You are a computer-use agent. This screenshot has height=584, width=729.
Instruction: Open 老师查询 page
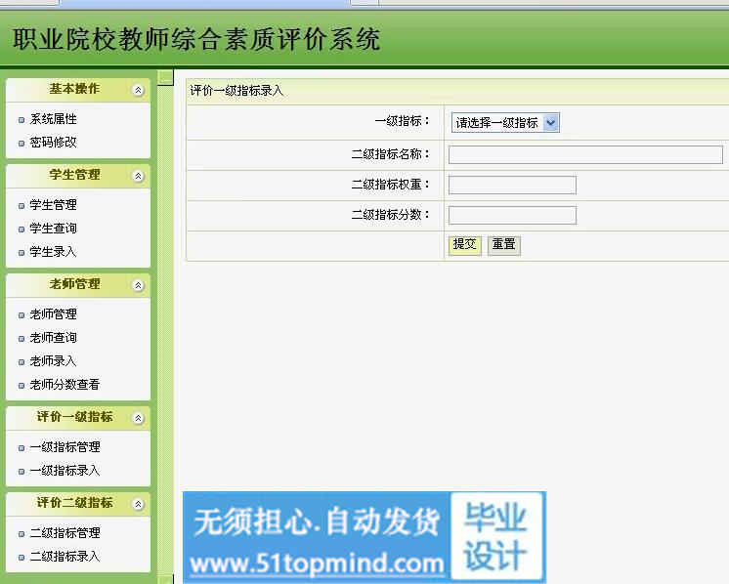coord(54,337)
